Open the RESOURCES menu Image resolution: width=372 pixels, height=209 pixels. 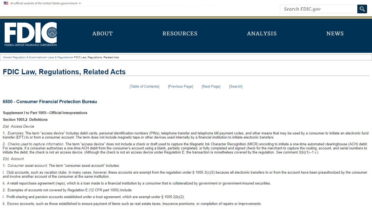tap(180, 33)
